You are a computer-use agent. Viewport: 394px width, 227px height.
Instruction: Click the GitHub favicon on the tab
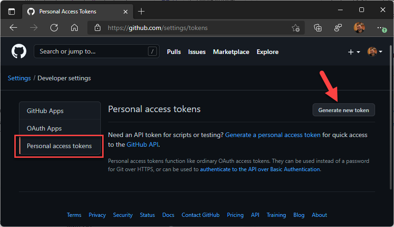(x=31, y=12)
